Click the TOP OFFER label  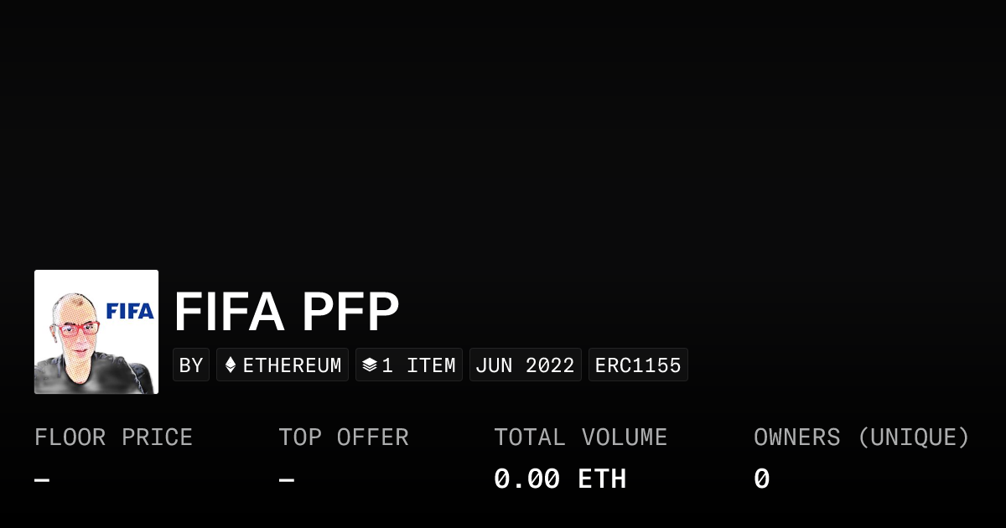[x=344, y=437]
